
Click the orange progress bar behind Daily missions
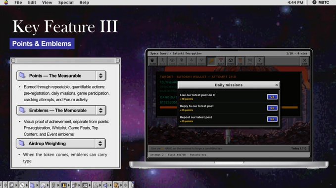click(x=289, y=108)
